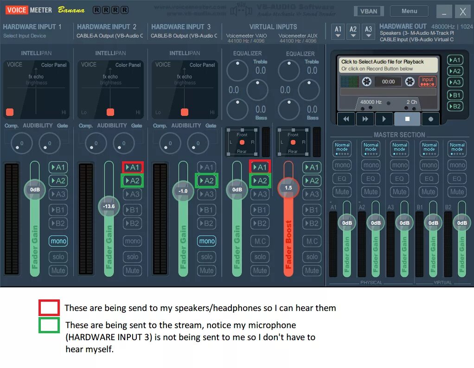This screenshot has height=368, width=474.
Task: Click the cassette fast-forward button
Action: (x=365, y=119)
